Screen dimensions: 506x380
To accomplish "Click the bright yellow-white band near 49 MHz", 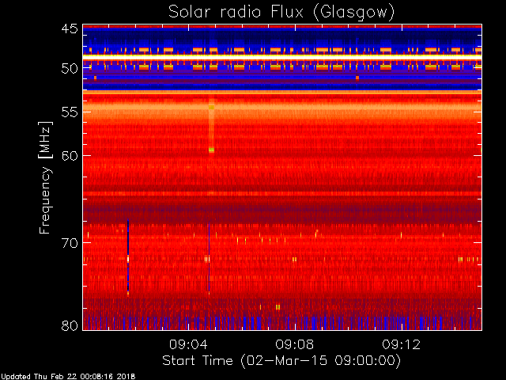I will [282, 57].
